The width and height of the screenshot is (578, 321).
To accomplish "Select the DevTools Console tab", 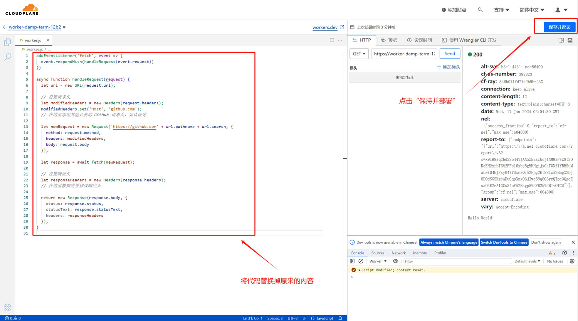I will click(357, 253).
